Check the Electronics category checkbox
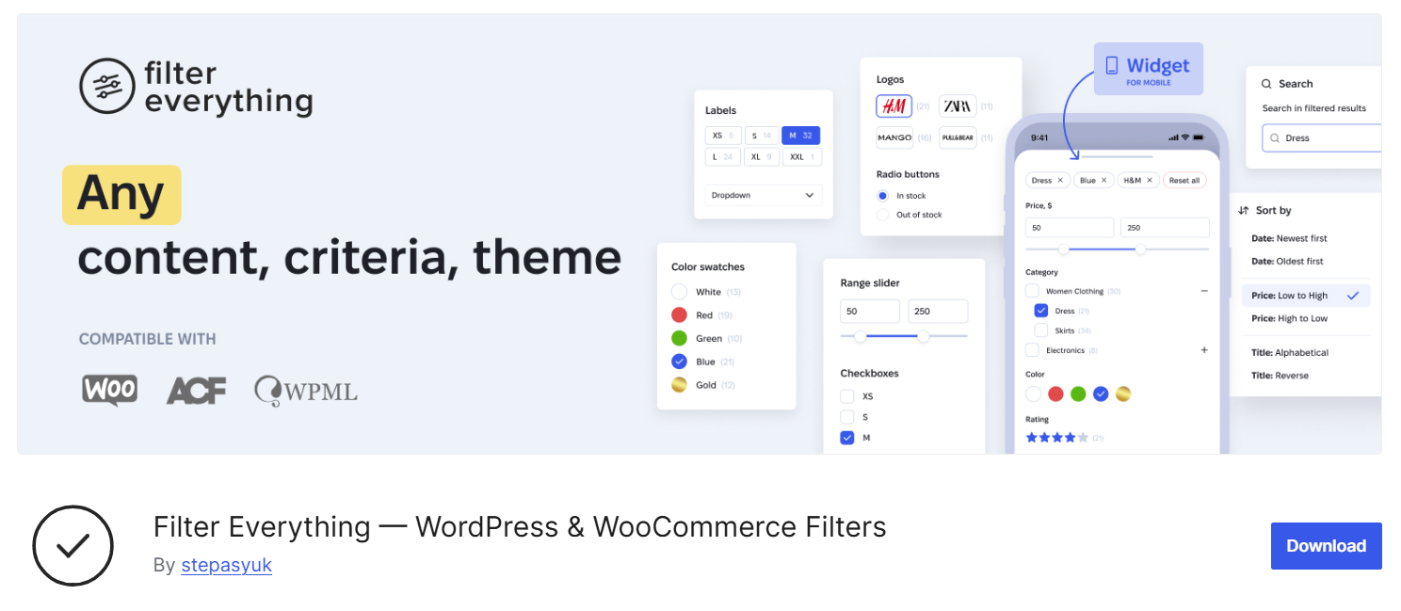 point(1032,350)
